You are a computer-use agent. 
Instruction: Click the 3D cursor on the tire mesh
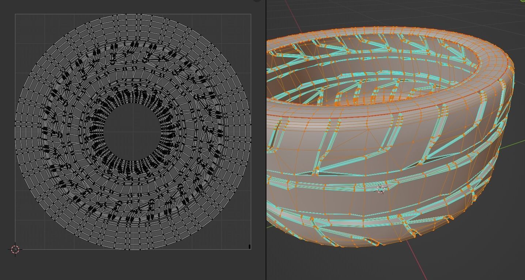coord(381,189)
